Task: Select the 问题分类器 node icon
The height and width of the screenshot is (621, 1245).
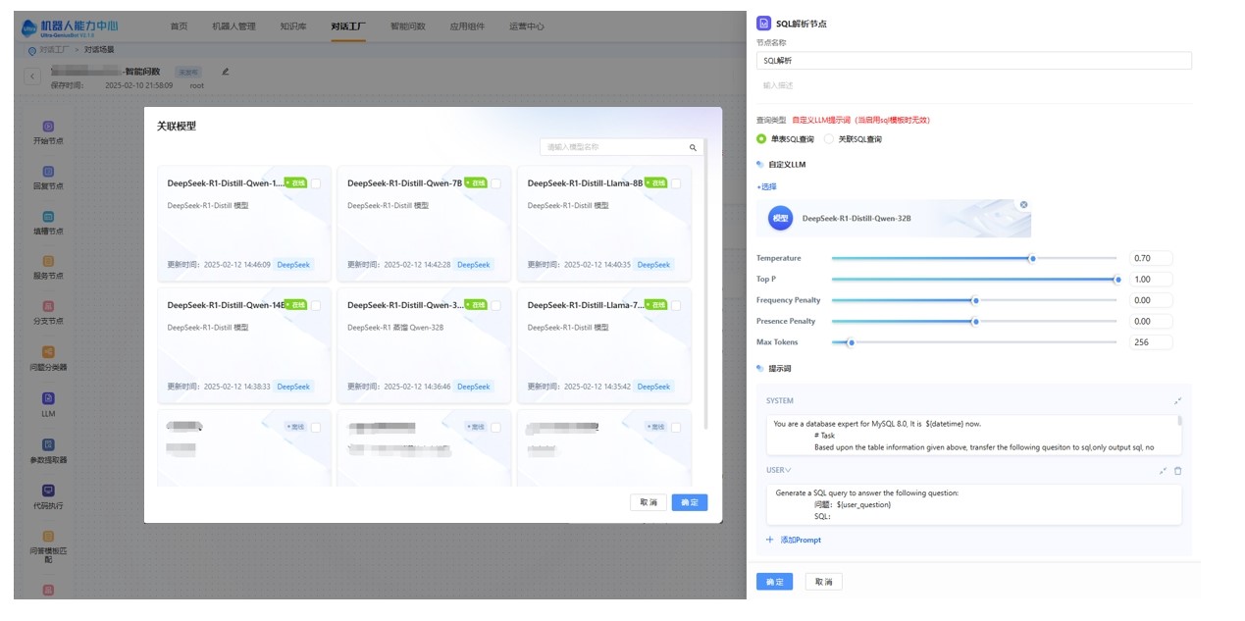Action: pos(48,352)
